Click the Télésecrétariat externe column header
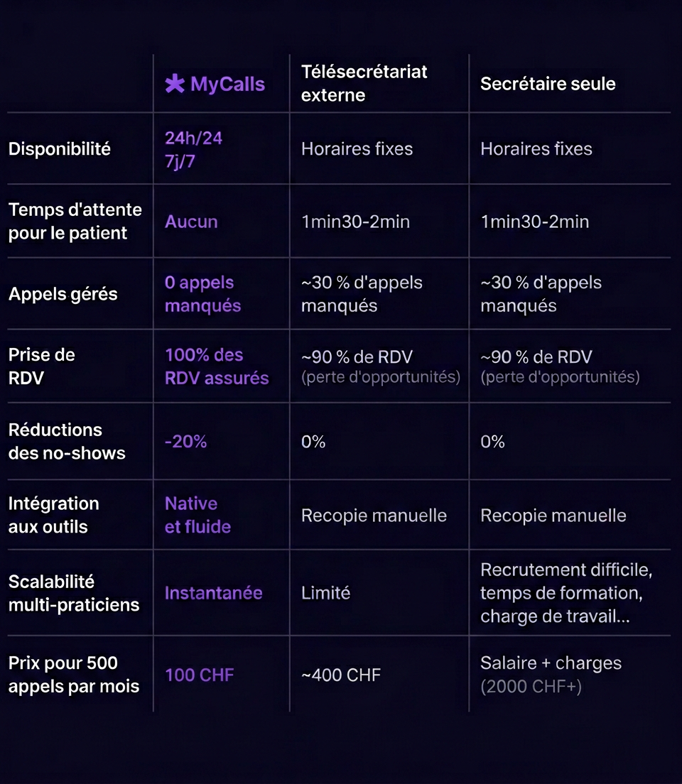Screen dimensions: 682x784 364,84
